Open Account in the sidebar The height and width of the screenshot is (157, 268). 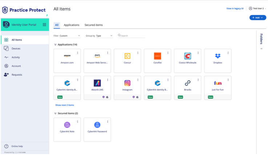tap(25, 66)
